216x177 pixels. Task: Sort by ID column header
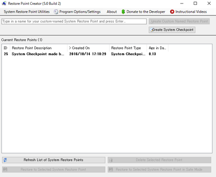[x=6, y=48]
